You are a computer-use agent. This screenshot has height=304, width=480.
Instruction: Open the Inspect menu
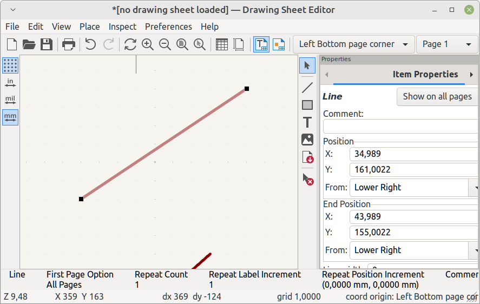pos(122,27)
